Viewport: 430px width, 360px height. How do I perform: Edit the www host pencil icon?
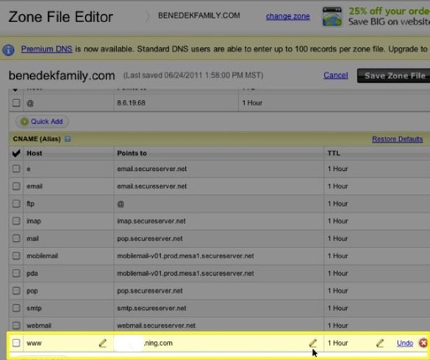[x=103, y=343]
